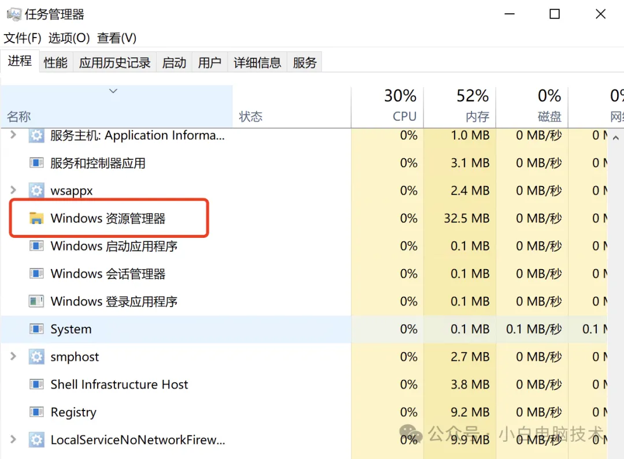The height and width of the screenshot is (459, 624).
Task: Sort by the CPU column header
Action: 387,107
